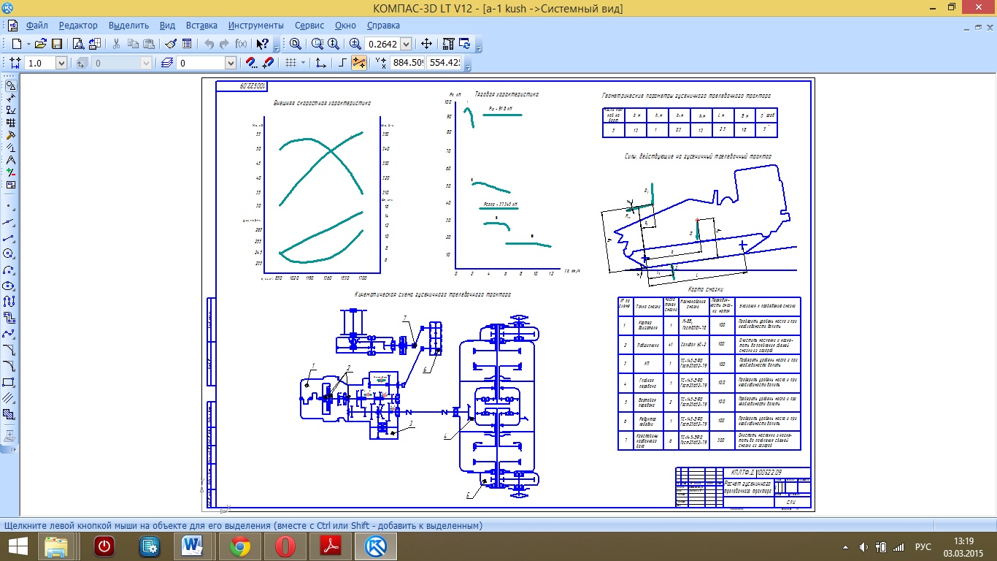Select the Rectangle tool in the left toolbar
The image size is (997, 561).
click(10, 382)
